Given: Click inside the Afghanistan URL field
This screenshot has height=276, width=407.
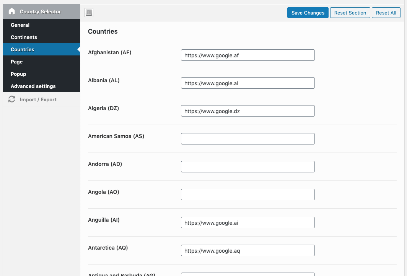Looking at the screenshot, I should click(x=247, y=55).
